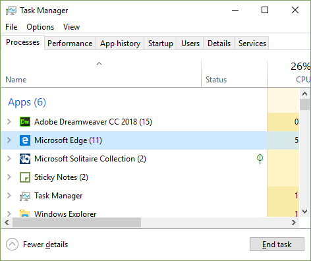Select the Task Manager process name
Image resolution: width=311 pixels, height=261 pixels.
coord(59,196)
